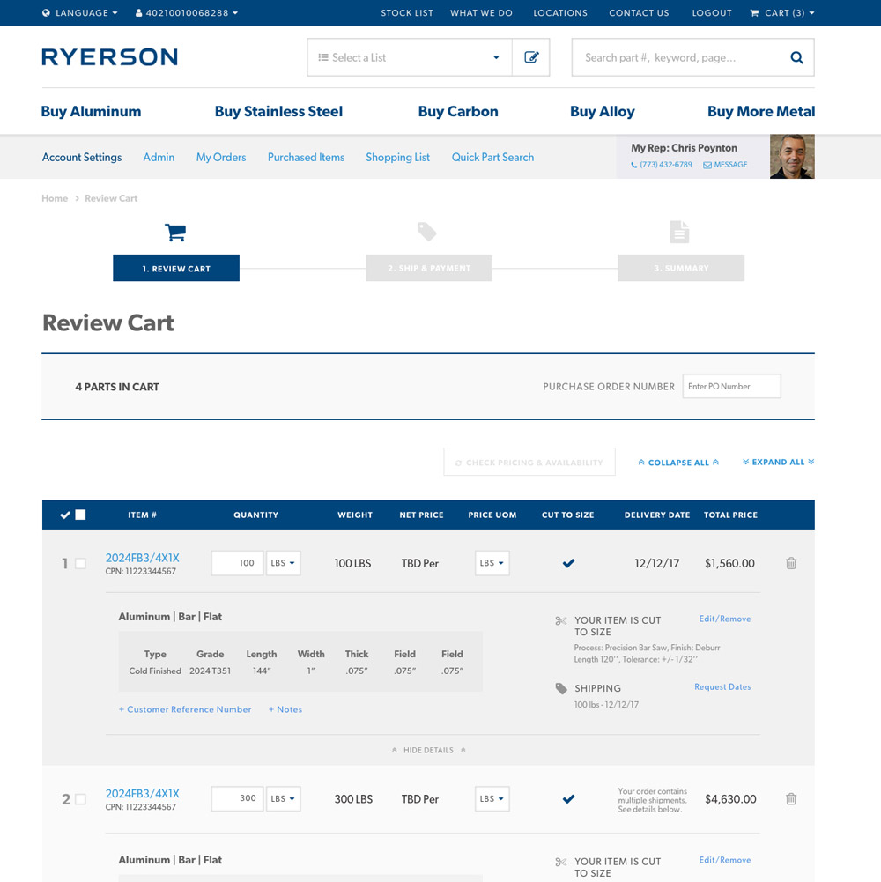Viewport: 881px width, 882px height.
Task: Open Buy More Metal menu
Action: click(x=761, y=111)
